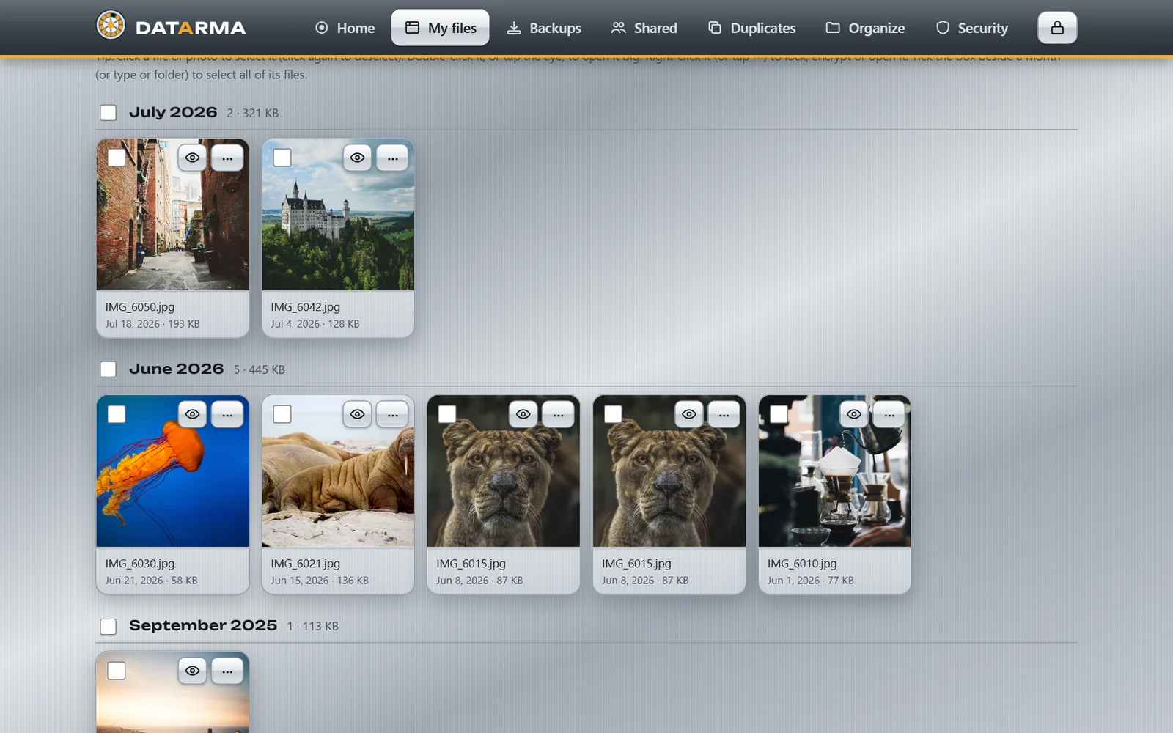Open more options for IMG_6042.jpg

click(x=393, y=158)
